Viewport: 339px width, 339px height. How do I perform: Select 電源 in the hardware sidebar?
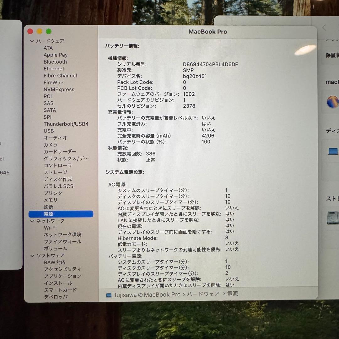pyautogui.click(x=49, y=214)
